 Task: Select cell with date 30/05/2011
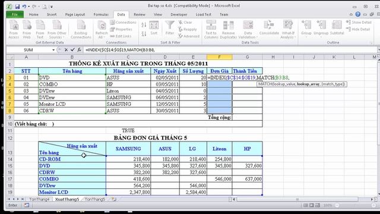165,111
